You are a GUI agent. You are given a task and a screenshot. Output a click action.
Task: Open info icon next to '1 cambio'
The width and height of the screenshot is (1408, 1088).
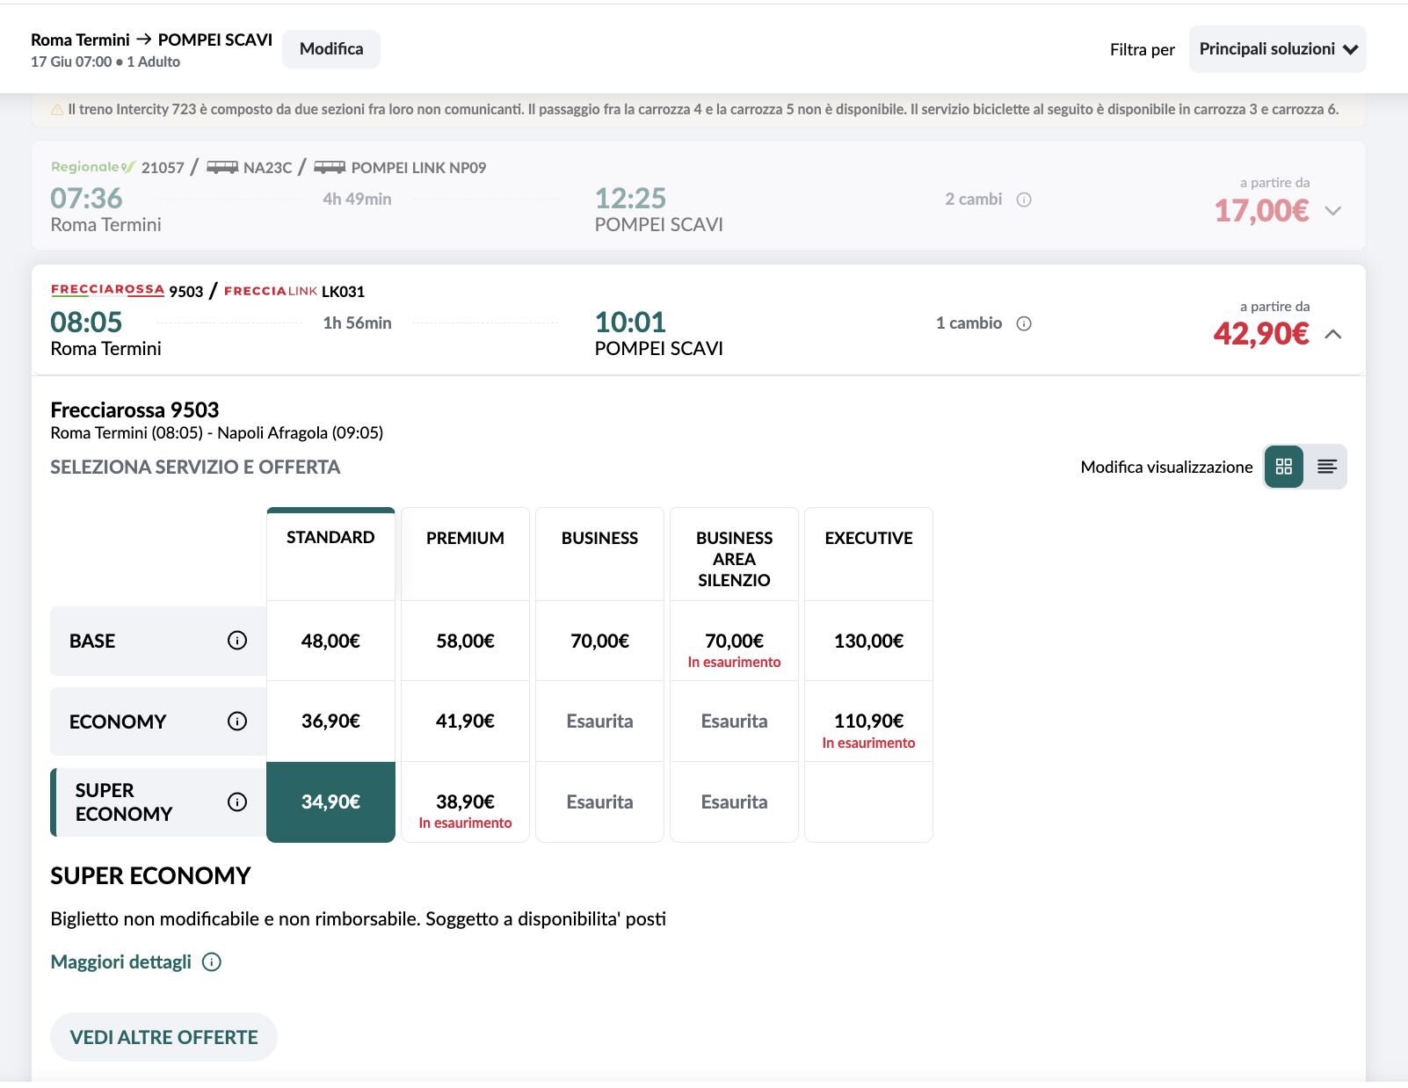point(1024,323)
